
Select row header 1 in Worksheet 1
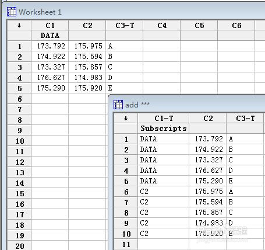(19, 46)
